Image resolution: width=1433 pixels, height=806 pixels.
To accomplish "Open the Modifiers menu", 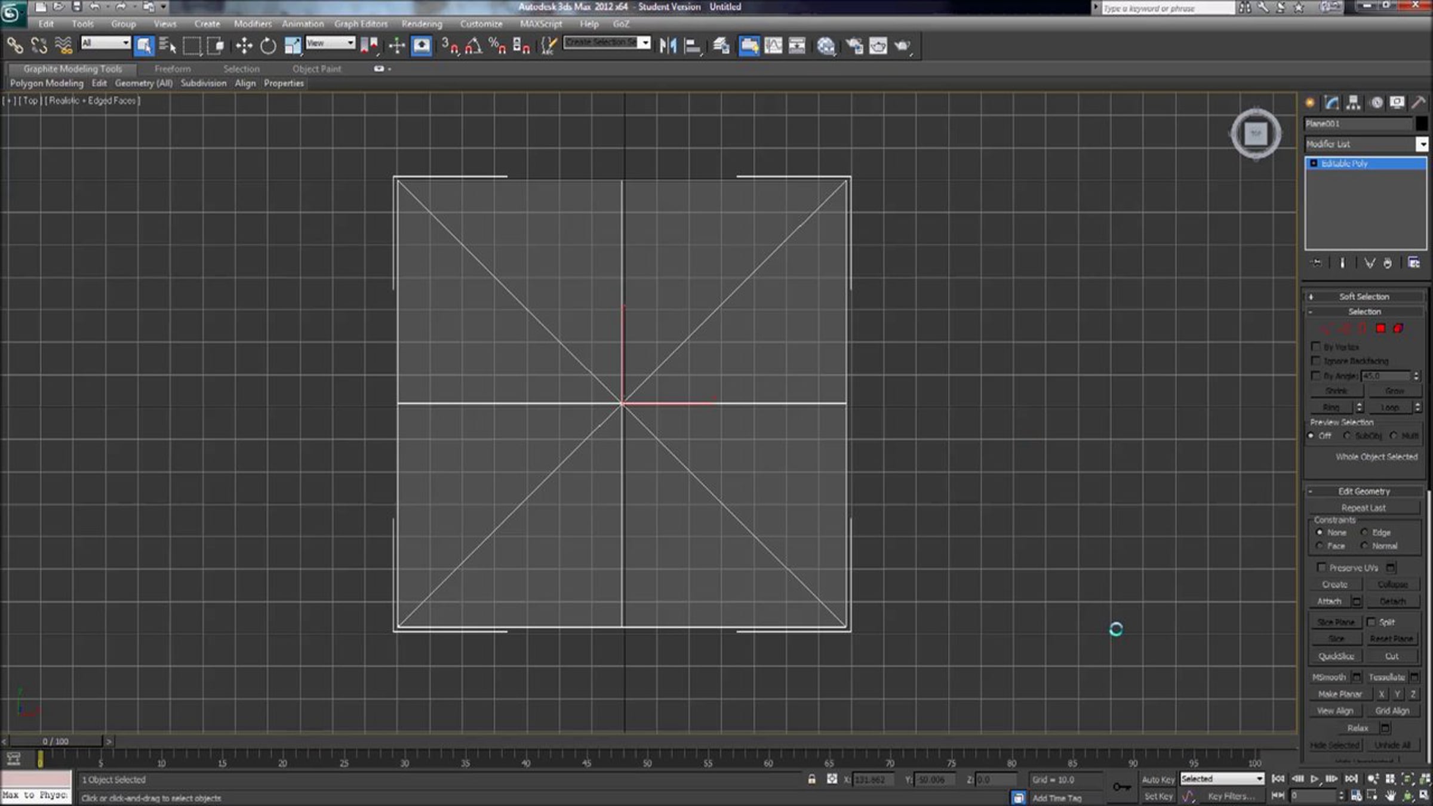I will 253,24.
